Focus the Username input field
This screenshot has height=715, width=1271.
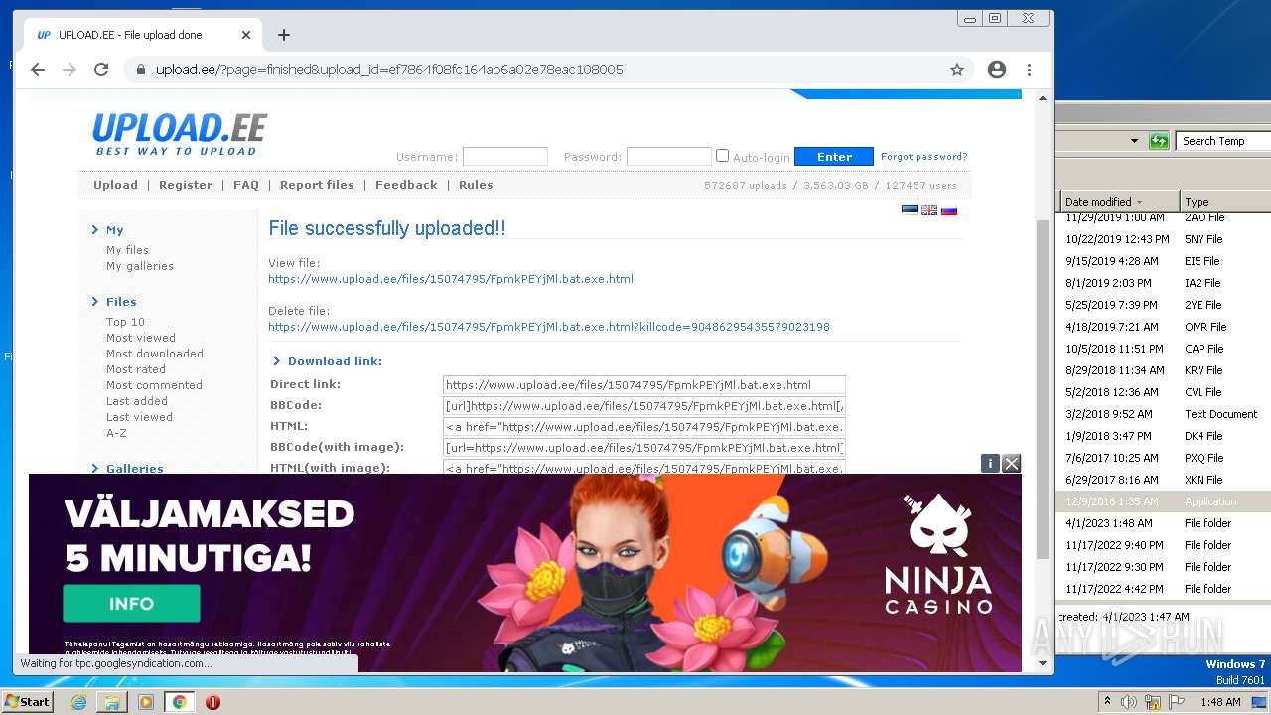coord(505,156)
